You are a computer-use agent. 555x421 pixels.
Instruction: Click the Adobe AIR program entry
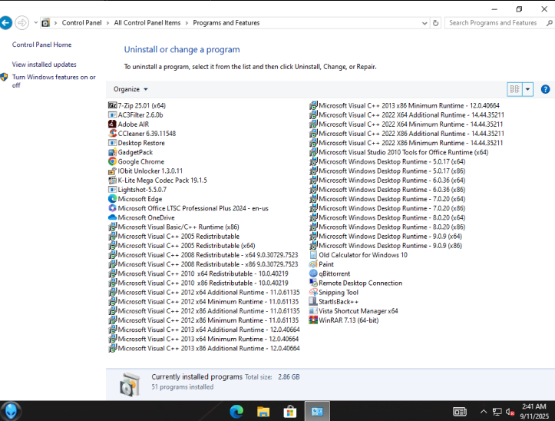coord(133,124)
